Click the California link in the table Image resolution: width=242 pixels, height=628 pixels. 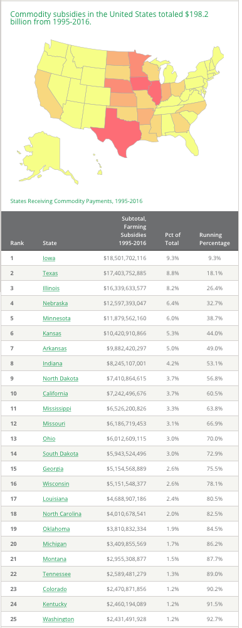(55, 394)
